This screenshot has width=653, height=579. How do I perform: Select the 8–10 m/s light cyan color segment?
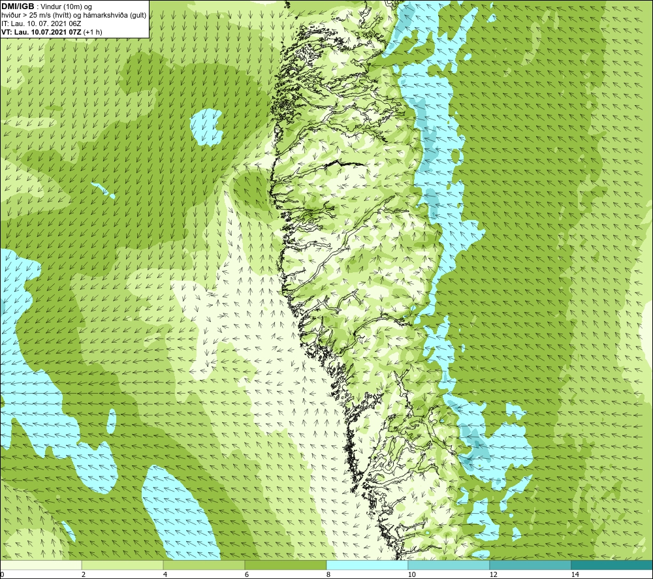tap(367, 565)
